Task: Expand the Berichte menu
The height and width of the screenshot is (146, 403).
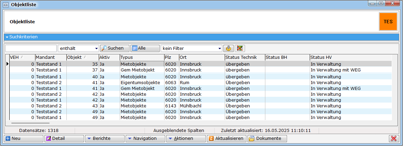Action: pos(105,138)
